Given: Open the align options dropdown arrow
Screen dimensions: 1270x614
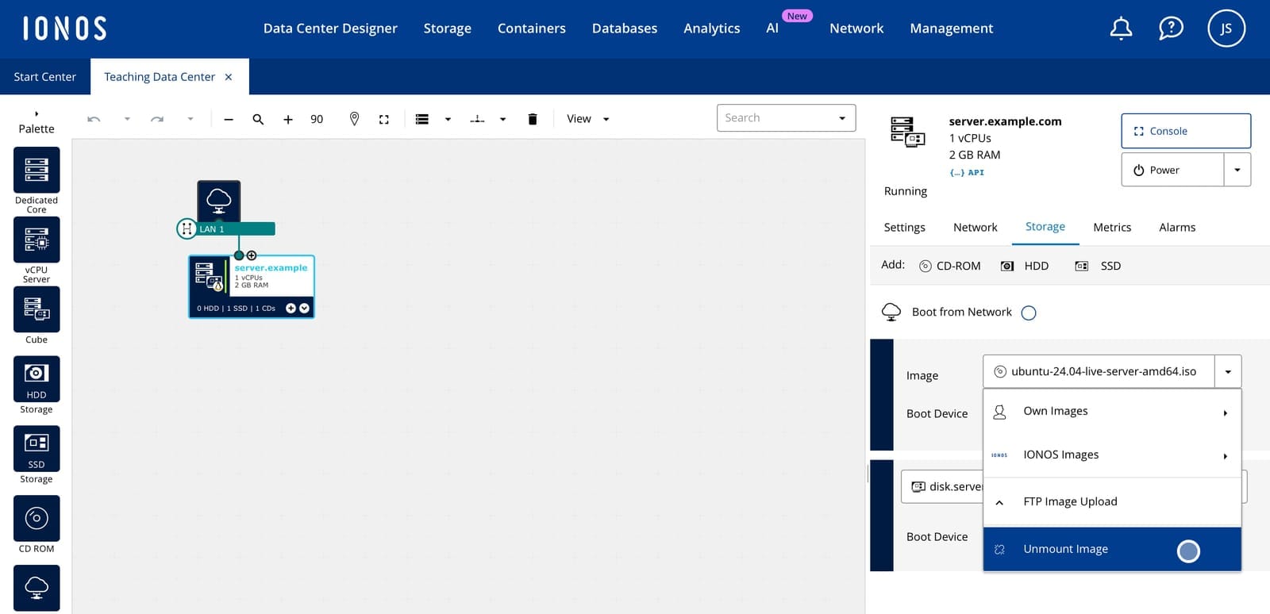Looking at the screenshot, I should click(502, 119).
